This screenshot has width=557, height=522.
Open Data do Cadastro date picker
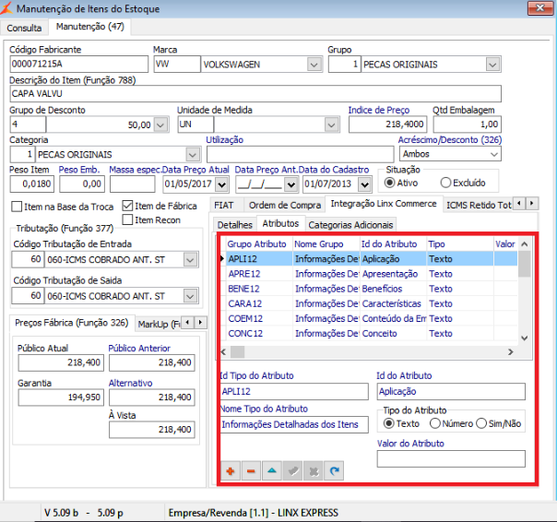[364, 184]
